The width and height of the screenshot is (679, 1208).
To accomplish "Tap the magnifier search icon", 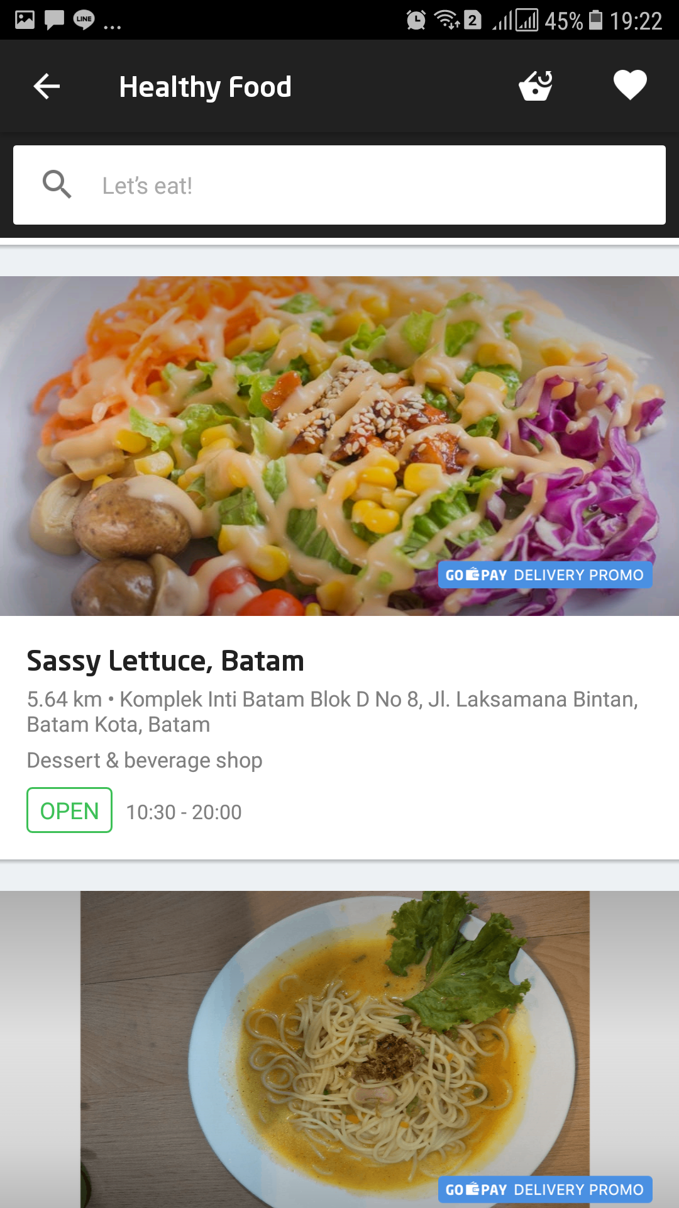I will [x=57, y=184].
